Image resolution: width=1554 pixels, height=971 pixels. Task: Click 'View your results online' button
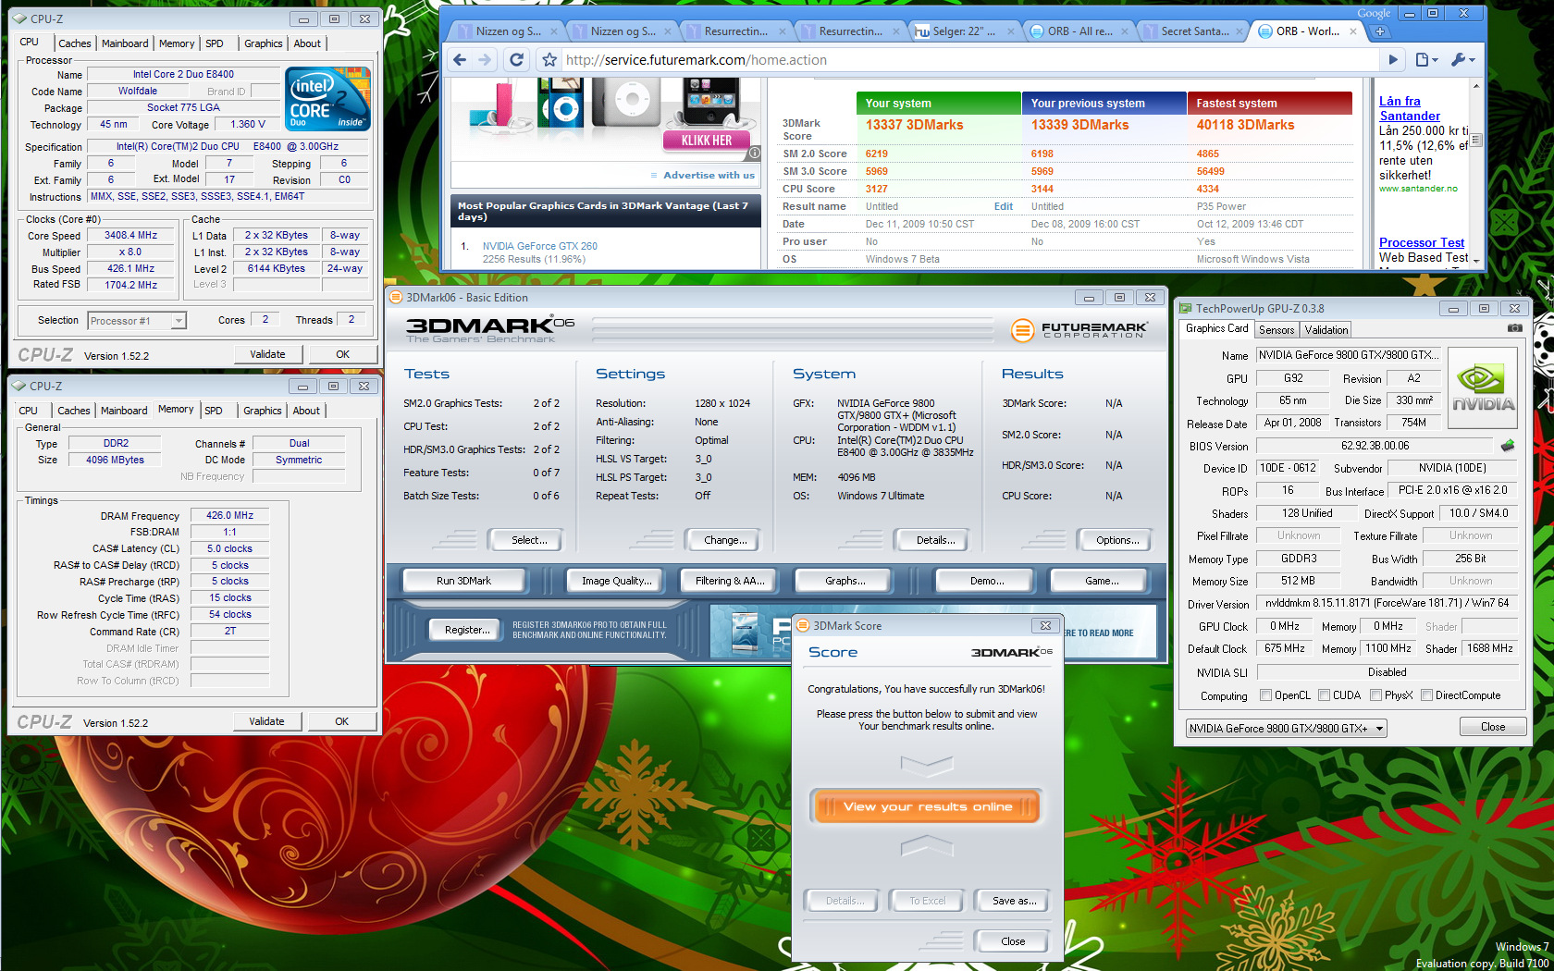click(927, 806)
